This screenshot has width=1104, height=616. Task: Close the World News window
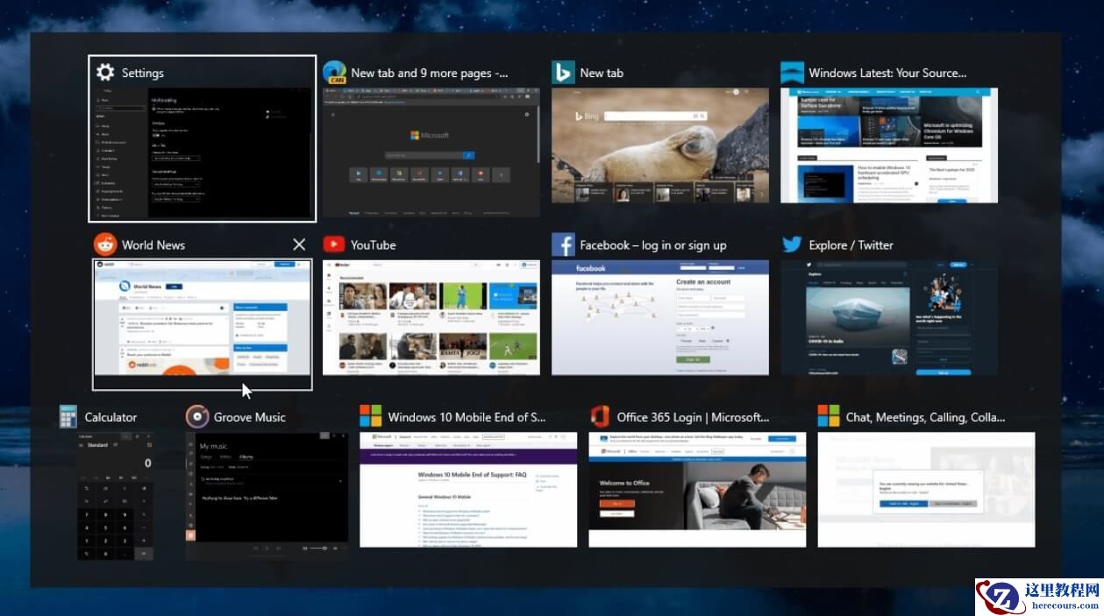coord(299,244)
